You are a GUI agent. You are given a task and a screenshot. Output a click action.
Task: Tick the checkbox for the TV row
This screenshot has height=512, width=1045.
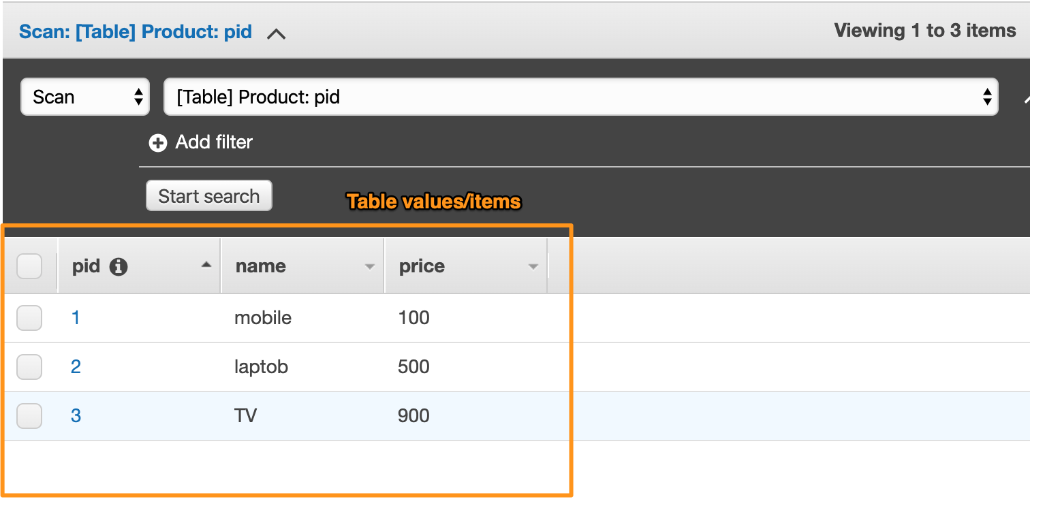pos(29,416)
